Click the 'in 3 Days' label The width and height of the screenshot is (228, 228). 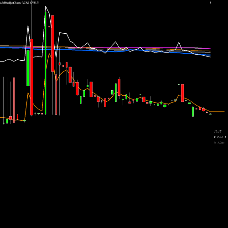pyautogui.click(x=219, y=143)
